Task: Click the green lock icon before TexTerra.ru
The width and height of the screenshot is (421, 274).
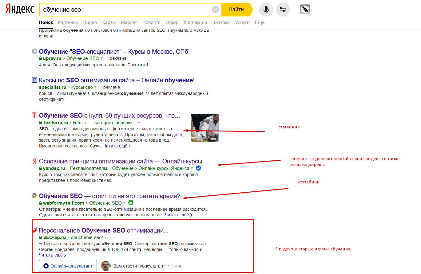Action: click(x=41, y=123)
